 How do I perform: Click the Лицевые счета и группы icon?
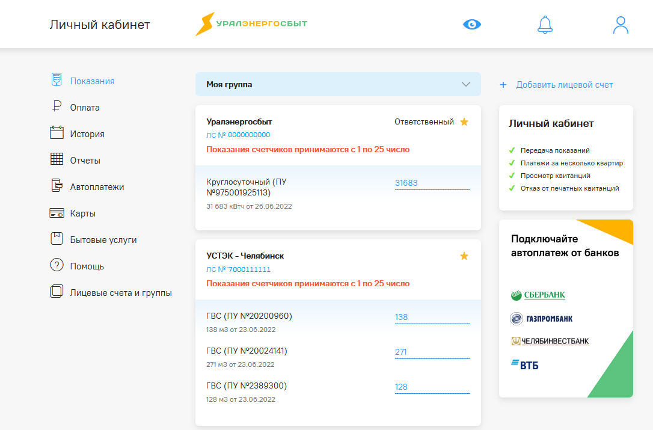(x=57, y=291)
